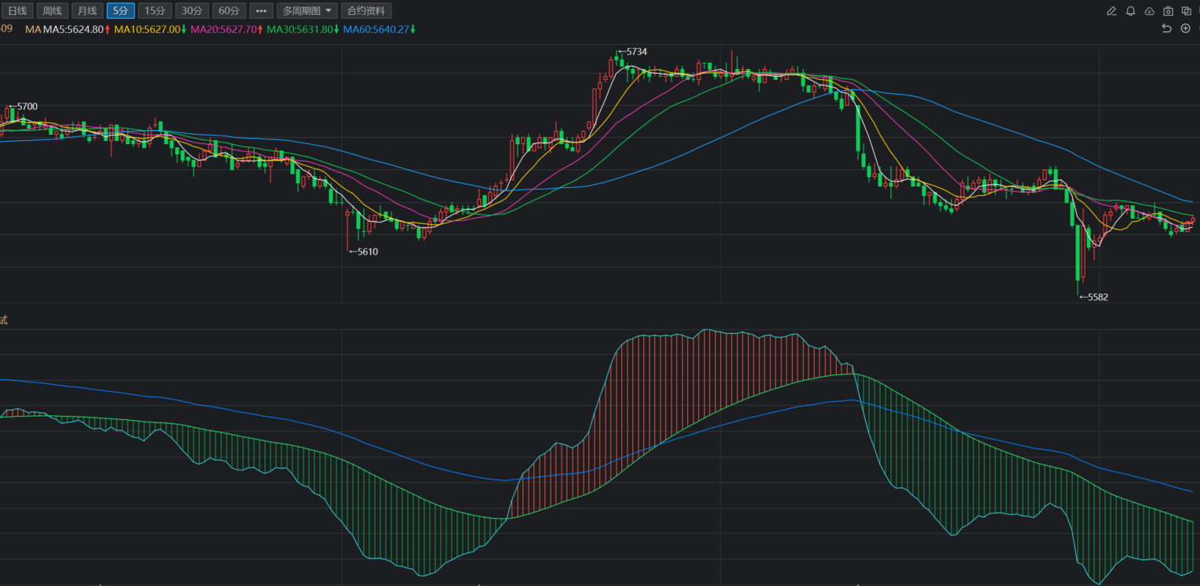Switch to 月线 monthly period
Image resolution: width=1200 pixels, height=586 pixels.
[87, 11]
